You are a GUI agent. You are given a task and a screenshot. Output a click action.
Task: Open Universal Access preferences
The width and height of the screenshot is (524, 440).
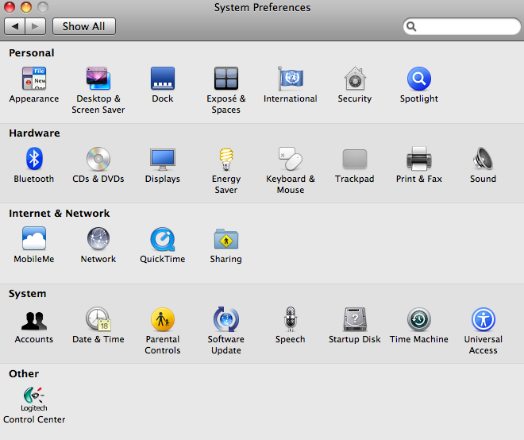tap(484, 319)
